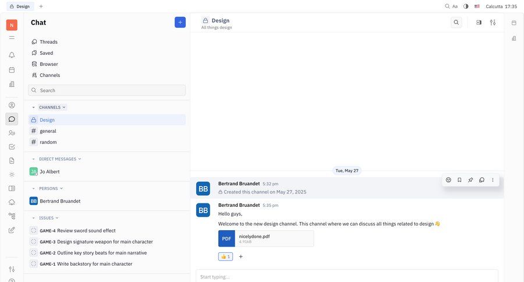Click the blue plus new chat button
Image resolution: width=524 pixels, height=282 pixels.
pos(180,22)
